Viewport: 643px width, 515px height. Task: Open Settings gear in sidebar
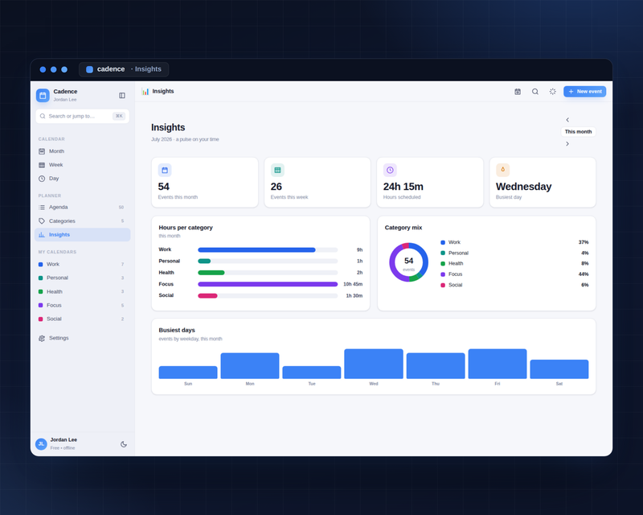(x=42, y=339)
